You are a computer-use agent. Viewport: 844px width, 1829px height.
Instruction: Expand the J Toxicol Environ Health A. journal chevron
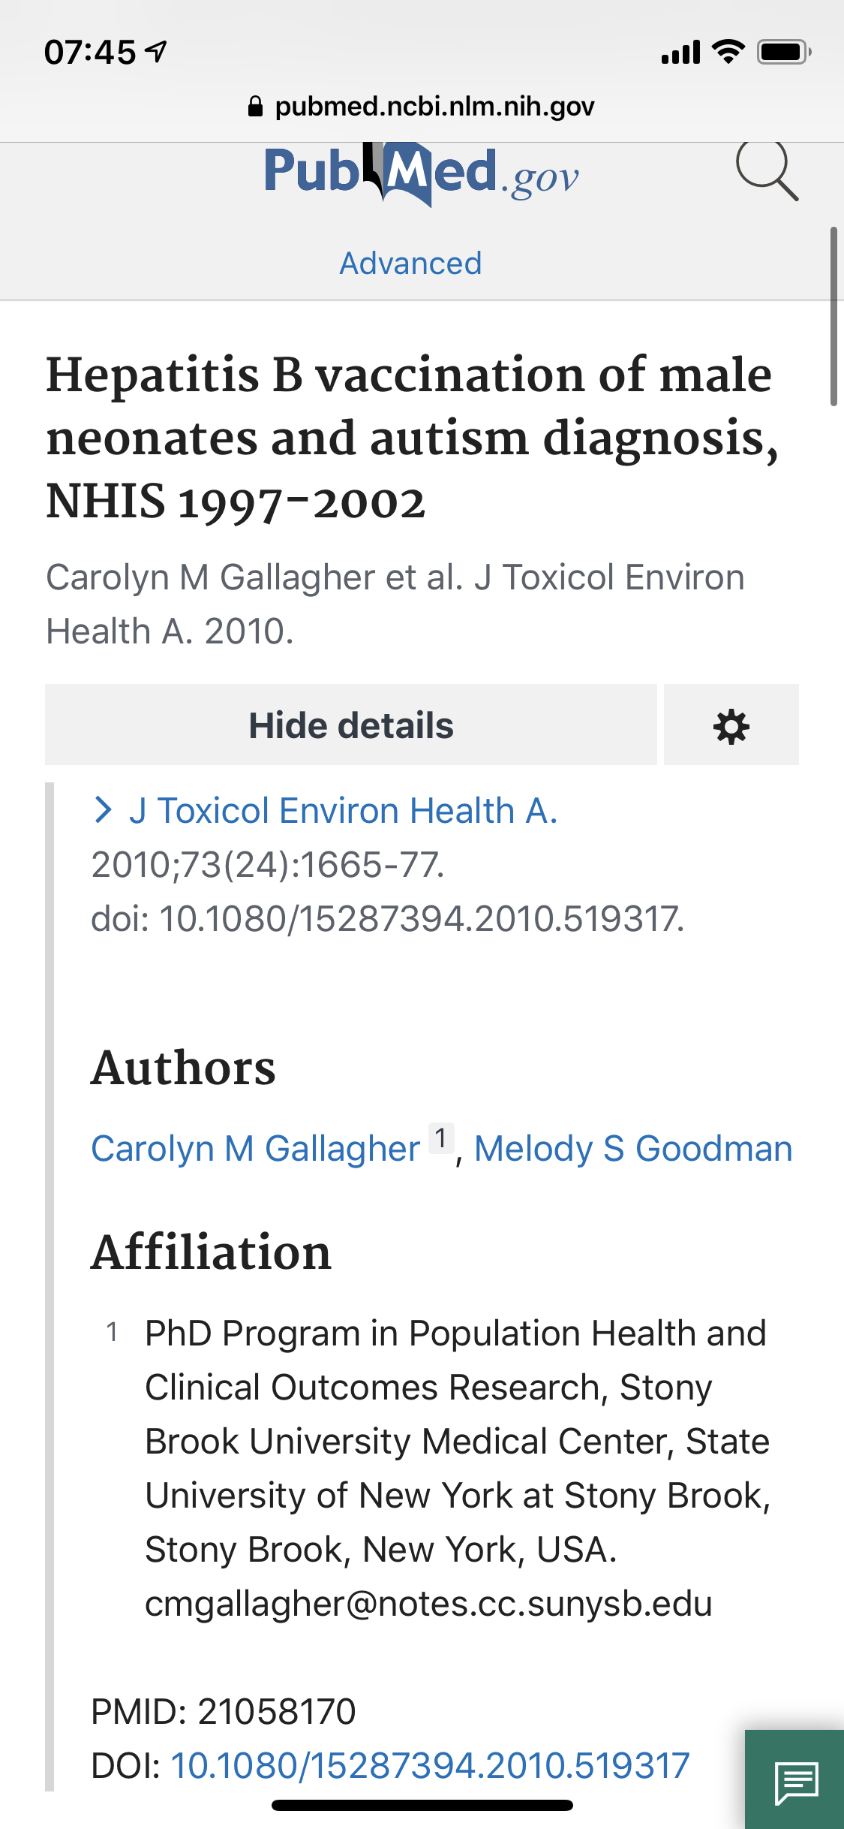[x=103, y=811]
